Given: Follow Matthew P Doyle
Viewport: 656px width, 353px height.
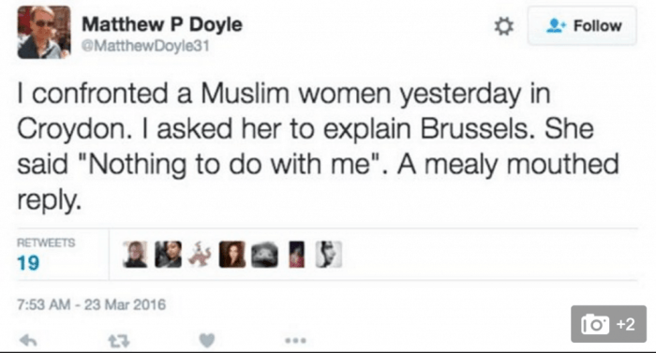Looking at the screenshot, I should point(582,26).
